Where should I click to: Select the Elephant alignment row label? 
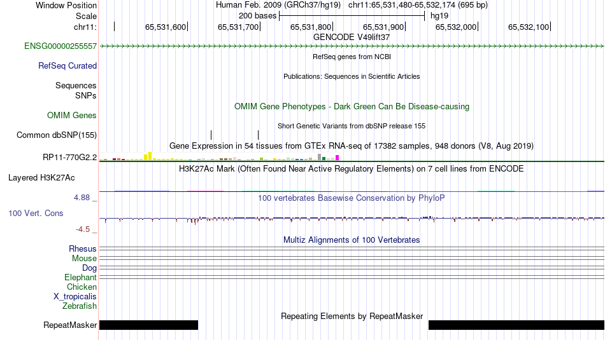81,278
